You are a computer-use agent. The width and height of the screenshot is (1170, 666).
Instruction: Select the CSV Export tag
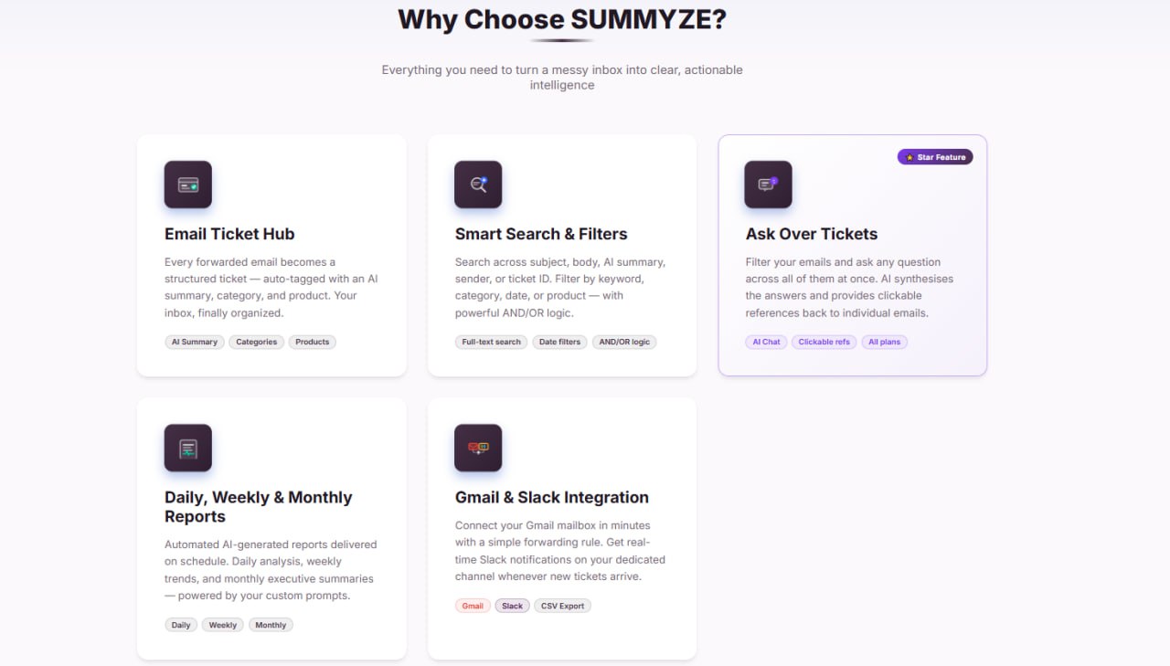(562, 605)
